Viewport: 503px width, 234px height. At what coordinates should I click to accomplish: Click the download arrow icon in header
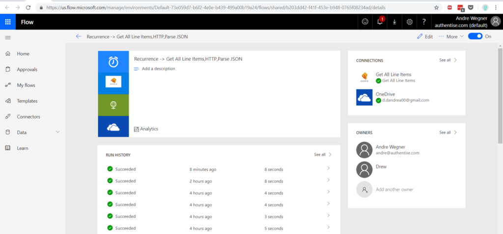click(394, 22)
